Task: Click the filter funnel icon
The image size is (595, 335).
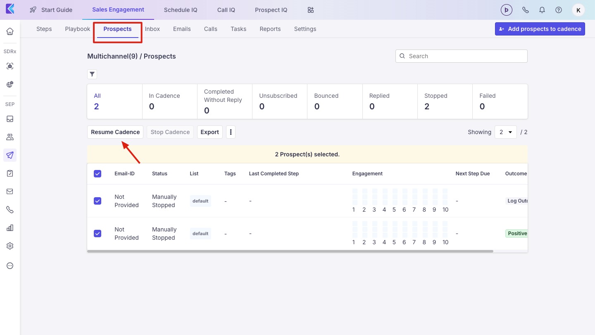Action: tap(92, 74)
